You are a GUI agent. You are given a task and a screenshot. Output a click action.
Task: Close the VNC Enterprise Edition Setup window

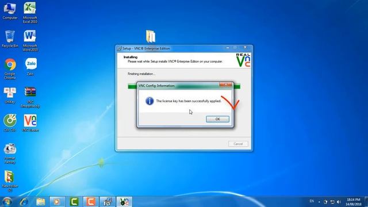(245, 47)
